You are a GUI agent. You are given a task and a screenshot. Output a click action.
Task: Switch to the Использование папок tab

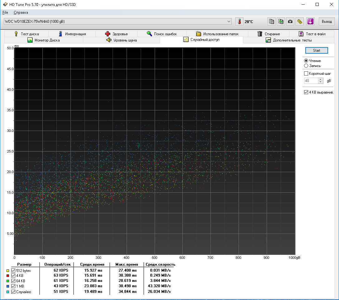(x=217, y=34)
